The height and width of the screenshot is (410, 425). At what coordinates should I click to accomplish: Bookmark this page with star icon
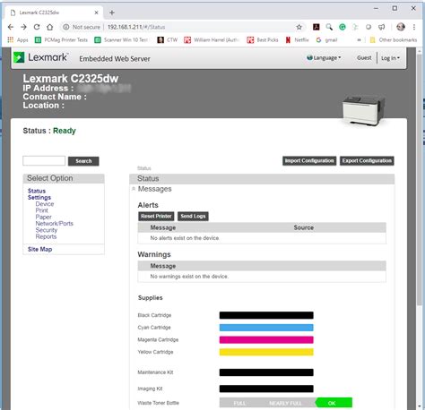point(299,27)
